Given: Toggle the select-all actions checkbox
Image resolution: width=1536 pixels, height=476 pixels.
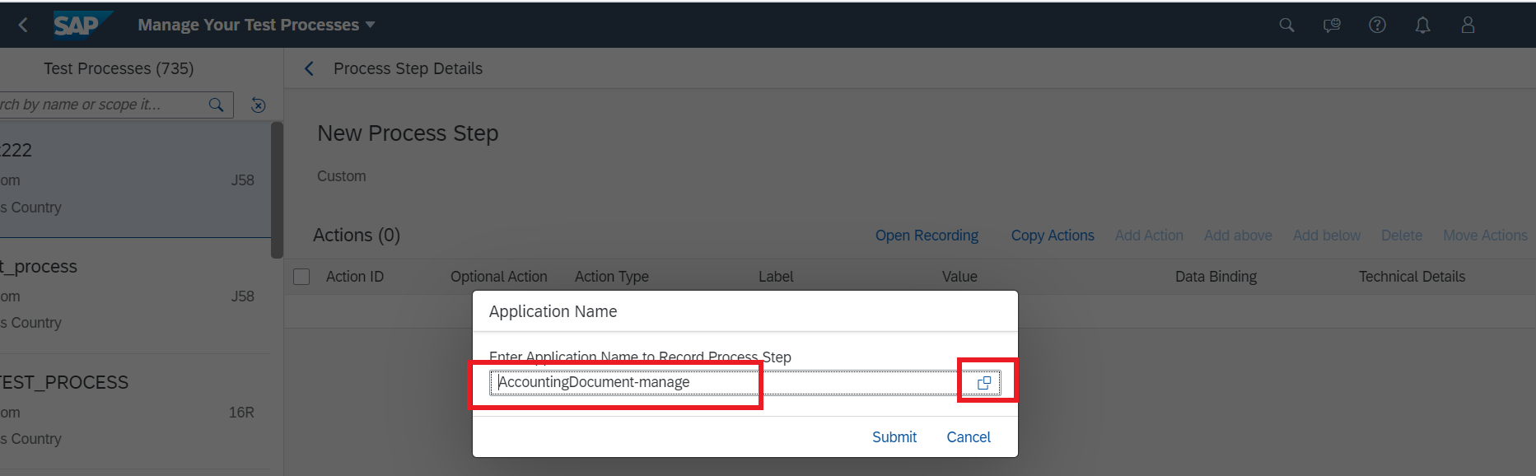Looking at the screenshot, I should 301,277.
